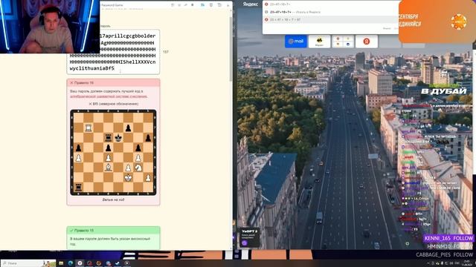Image resolution: width=476 pixels, height=267 pixels.
Task: Select the first search suggestion 23+47+10+7+
Action: (x=331, y=4)
